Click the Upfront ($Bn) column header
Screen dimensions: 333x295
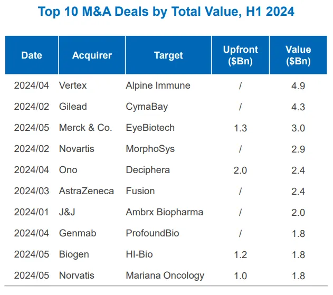click(x=240, y=55)
